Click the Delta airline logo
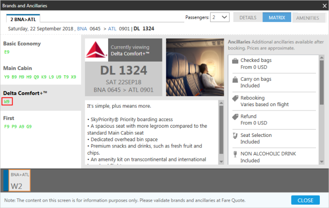The height and width of the screenshot is (208, 329). [x=96, y=48]
